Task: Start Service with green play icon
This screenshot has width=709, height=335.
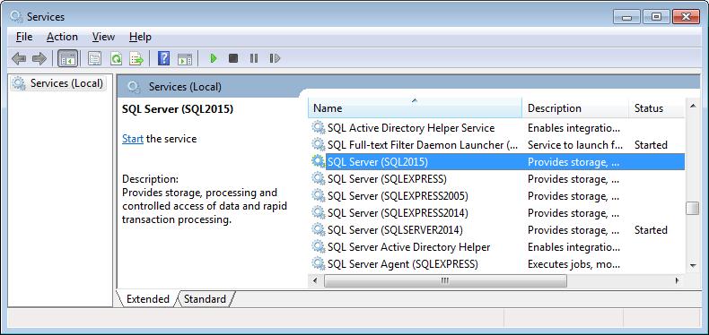Action: (214, 58)
